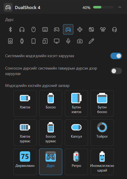This screenshot has height=179, width=127.
Task: Pick the microphone shape icon
Action: point(68,41)
